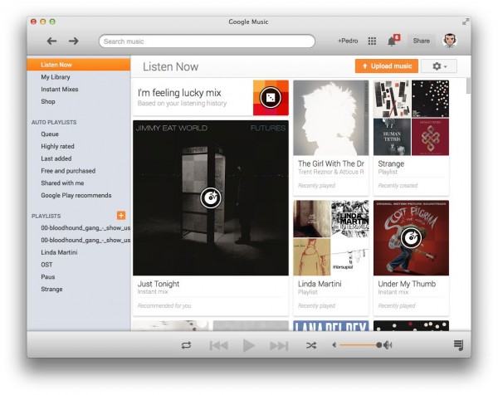Click the Linda Martini card title
Image resolution: width=498 pixels, height=395 pixels.
(x=320, y=284)
